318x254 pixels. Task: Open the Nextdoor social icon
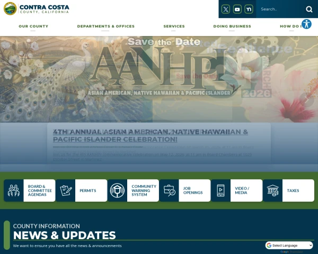249,9
